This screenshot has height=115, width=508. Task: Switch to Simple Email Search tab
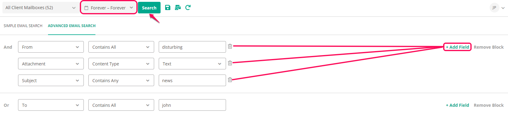click(23, 26)
